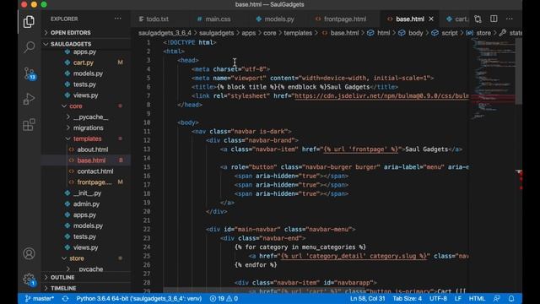Change Tab Size: 4 indentation
This screenshot has height=304, width=540.
click(407, 298)
